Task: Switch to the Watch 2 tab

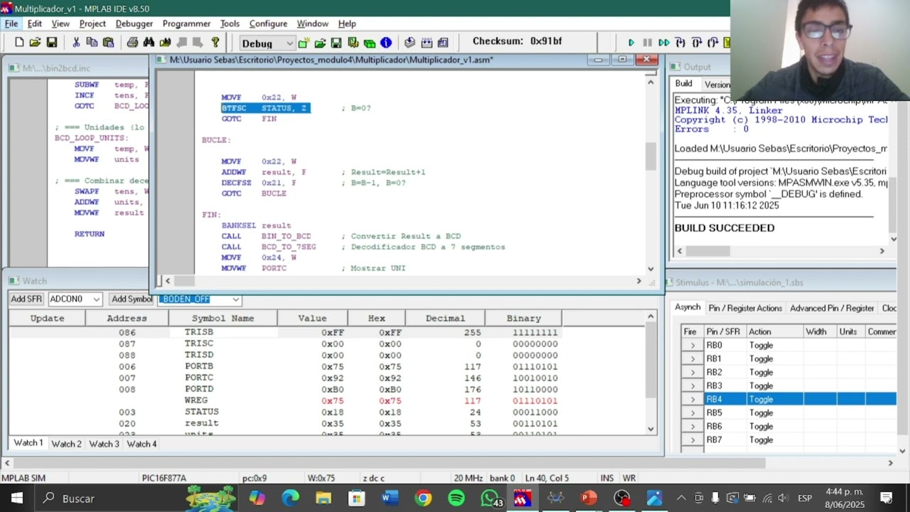Action: point(66,444)
